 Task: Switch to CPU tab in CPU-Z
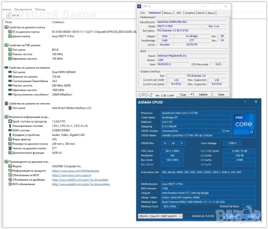(142, 13)
